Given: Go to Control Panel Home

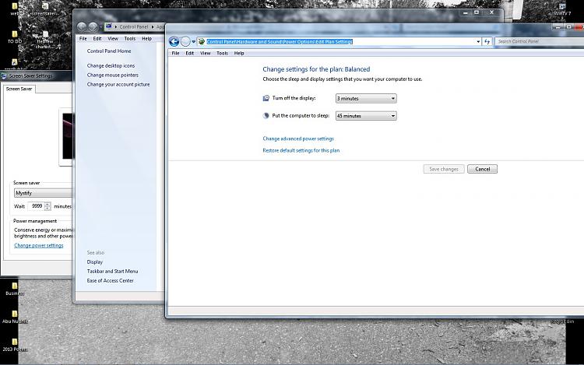Looking at the screenshot, I should tap(109, 51).
